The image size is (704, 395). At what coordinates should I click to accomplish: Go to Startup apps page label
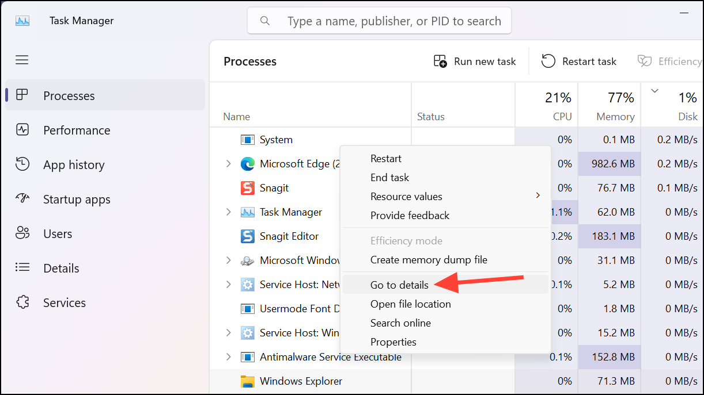pos(77,200)
